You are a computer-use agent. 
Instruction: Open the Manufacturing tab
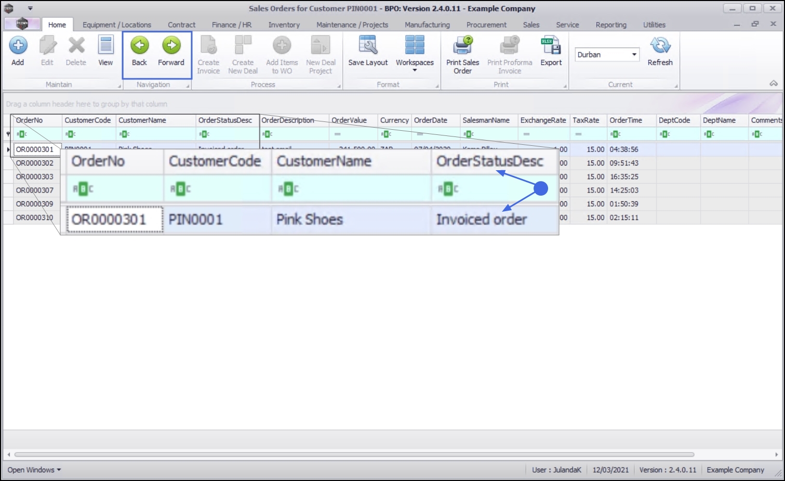[x=428, y=25]
